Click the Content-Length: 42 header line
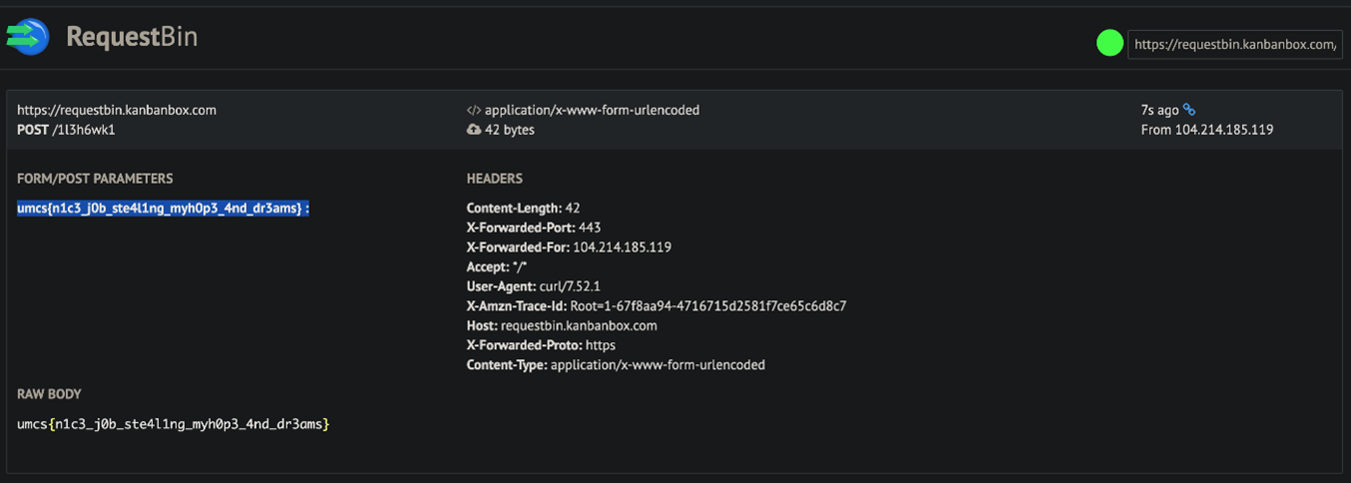Viewport: 1351px width, 483px height. [523, 209]
